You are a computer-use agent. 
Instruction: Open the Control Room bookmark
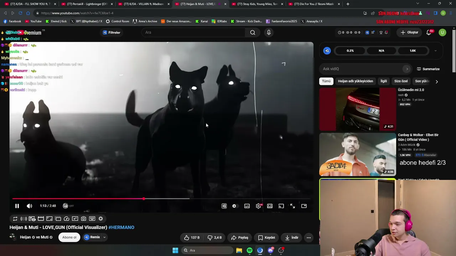tap(117, 21)
